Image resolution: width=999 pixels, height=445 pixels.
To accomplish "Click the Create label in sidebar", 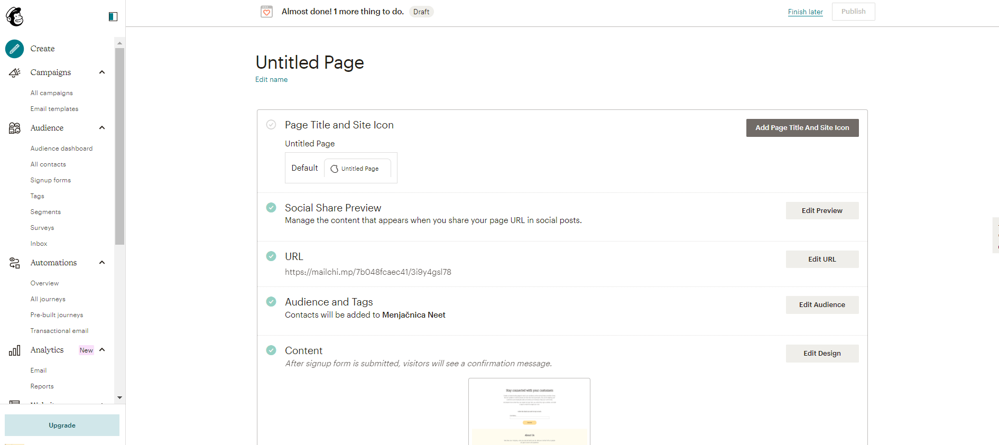I will (x=42, y=49).
